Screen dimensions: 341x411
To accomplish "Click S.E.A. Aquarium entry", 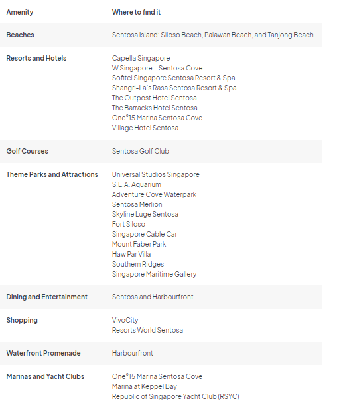I will [137, 184].
